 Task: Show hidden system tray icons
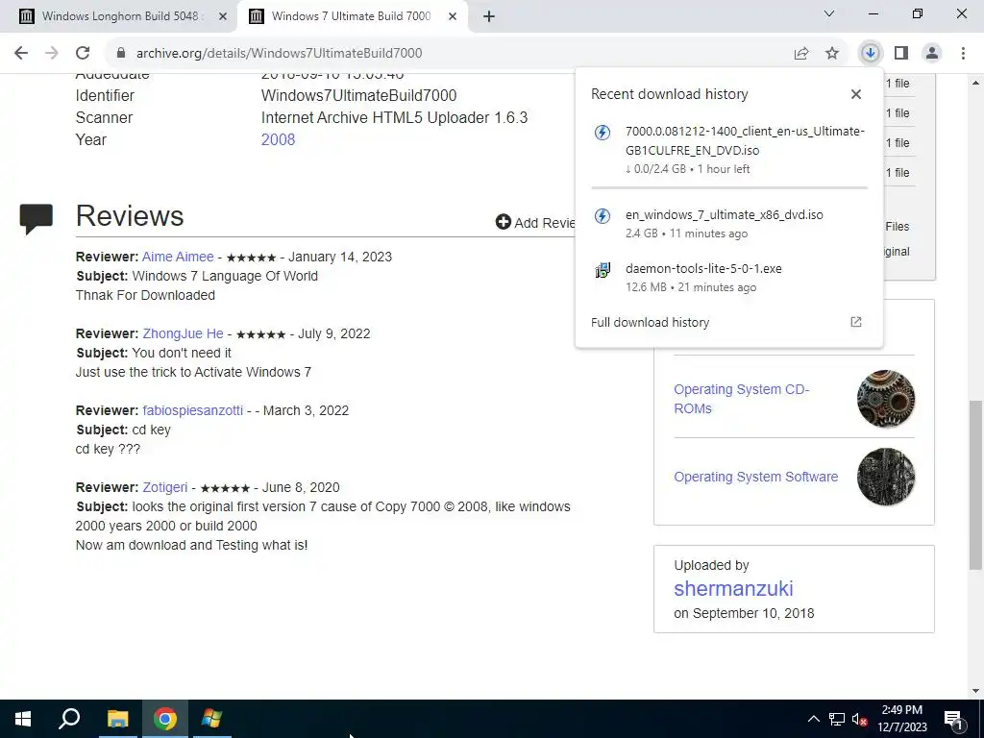coord(813,719)
